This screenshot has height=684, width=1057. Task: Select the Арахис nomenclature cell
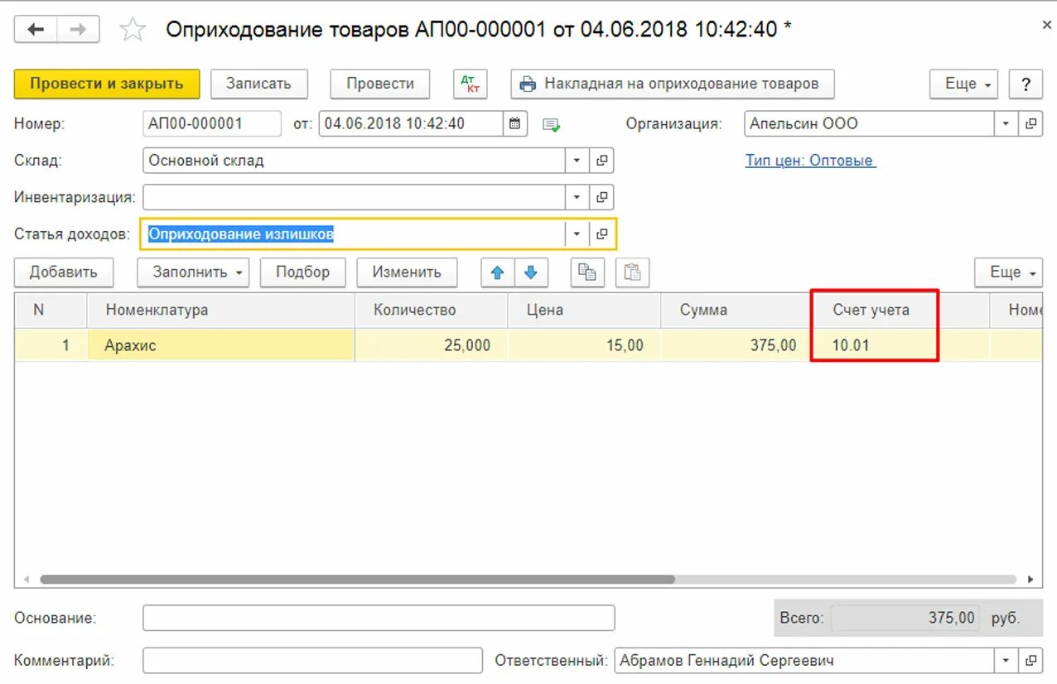tap(221, 345)
